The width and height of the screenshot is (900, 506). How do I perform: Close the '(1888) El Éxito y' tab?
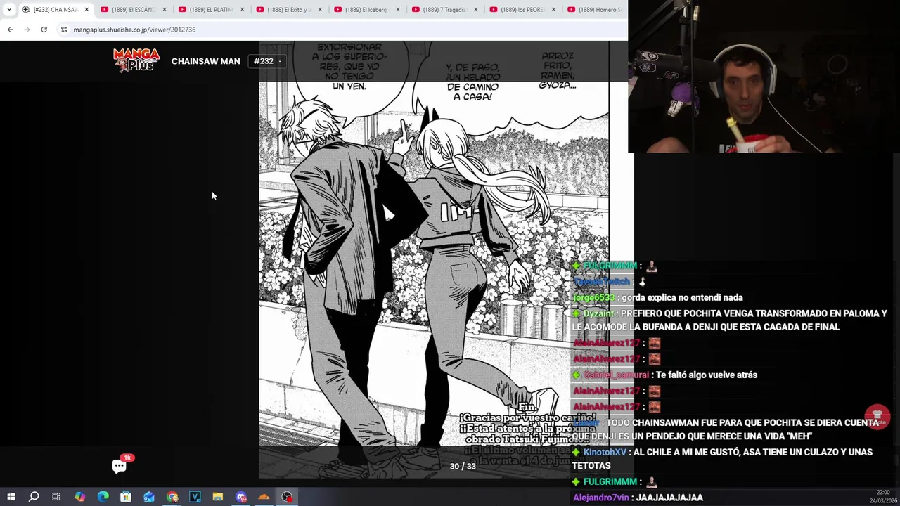[x=321, y=10]
